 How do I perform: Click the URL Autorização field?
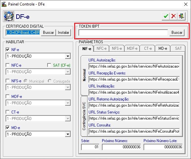coord(134,66)
